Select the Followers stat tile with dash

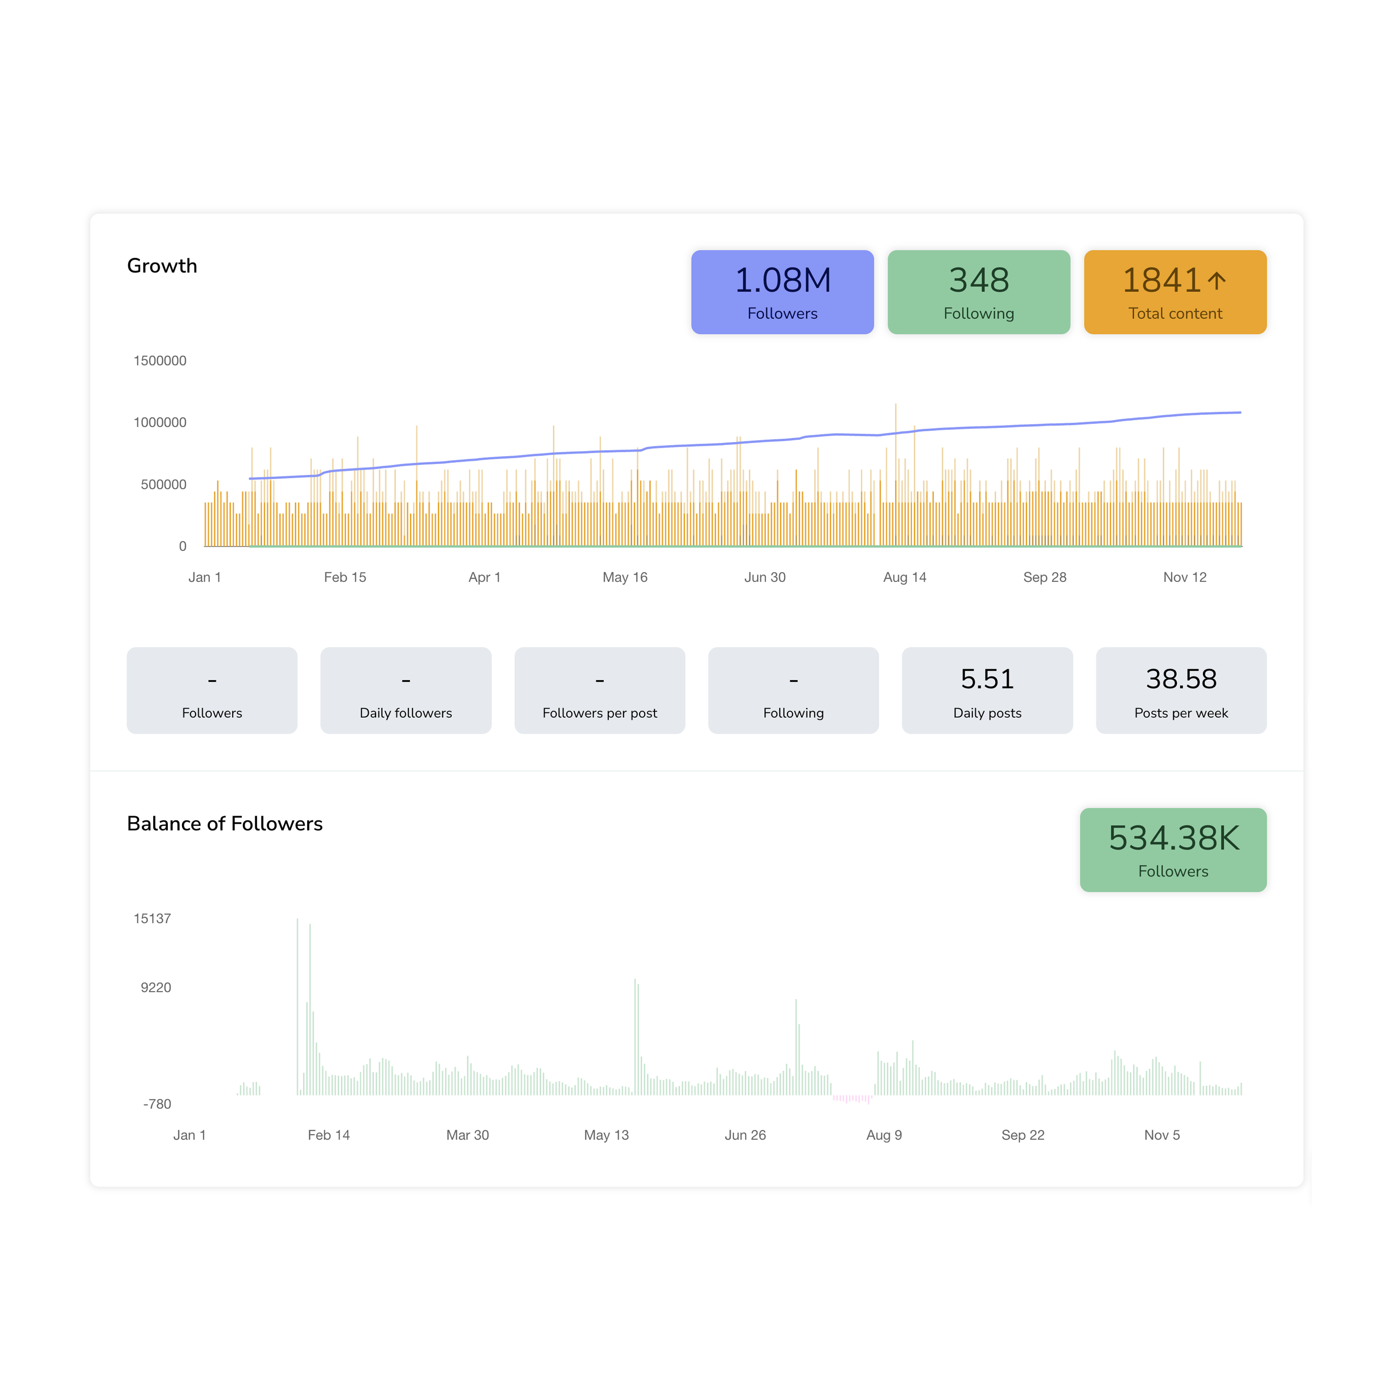click(x=212, y=690)
